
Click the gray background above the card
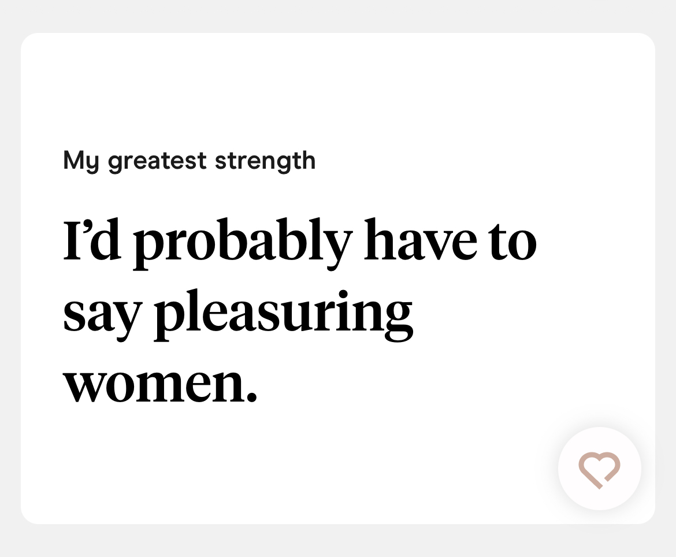point(338,16)
